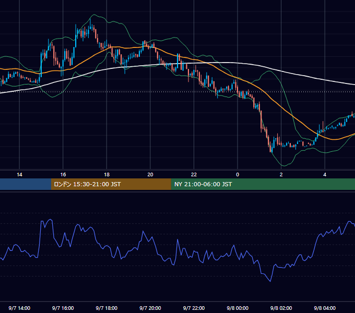Image resolution: width=355 pixels, height=313 pixels.
Task: Click the 9/7 18:00 time label
Action: (106, 308)
